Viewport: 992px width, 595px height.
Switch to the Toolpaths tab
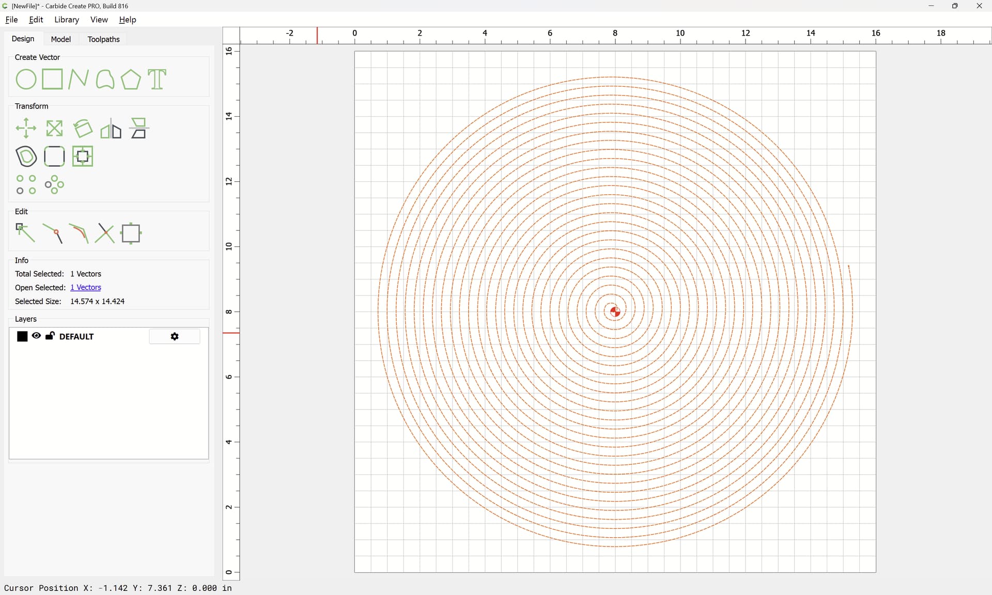tap(103, 39)
